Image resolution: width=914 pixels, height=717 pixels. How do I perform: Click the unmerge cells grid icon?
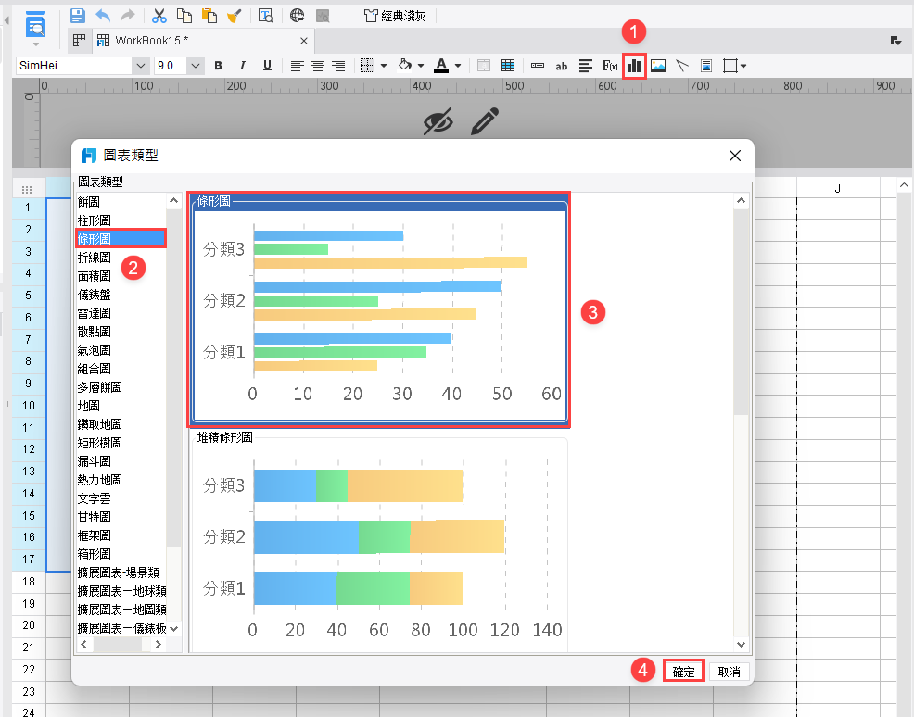pyautogui.click(x=508, y=66)
